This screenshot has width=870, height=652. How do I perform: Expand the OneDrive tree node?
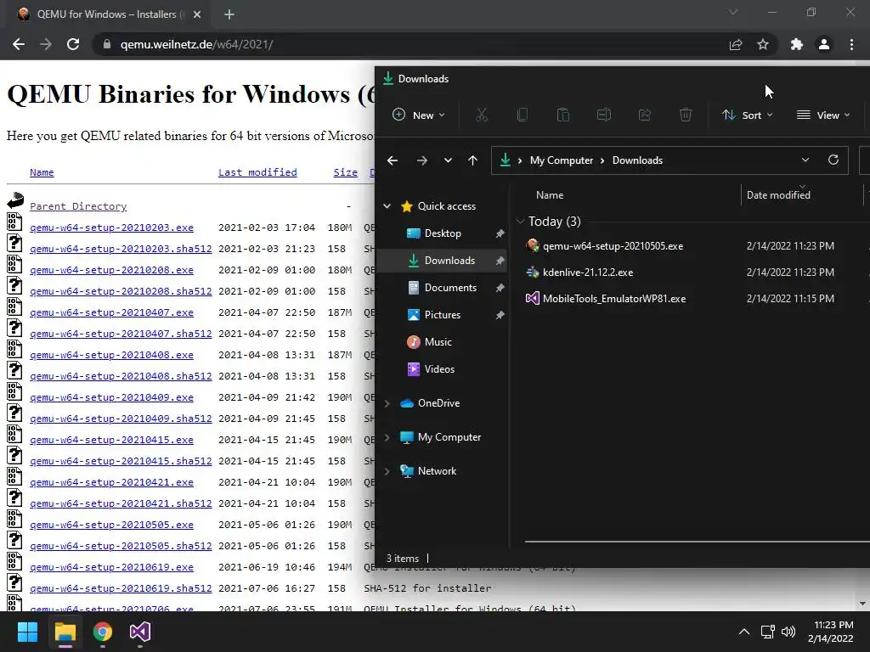(x=387, y=403)
